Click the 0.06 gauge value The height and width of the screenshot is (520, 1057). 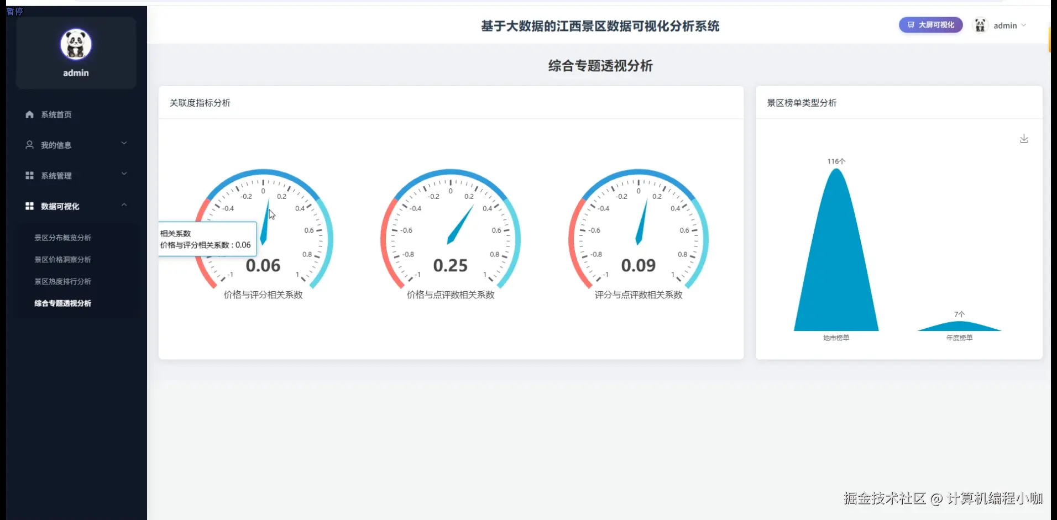point(263,265)
